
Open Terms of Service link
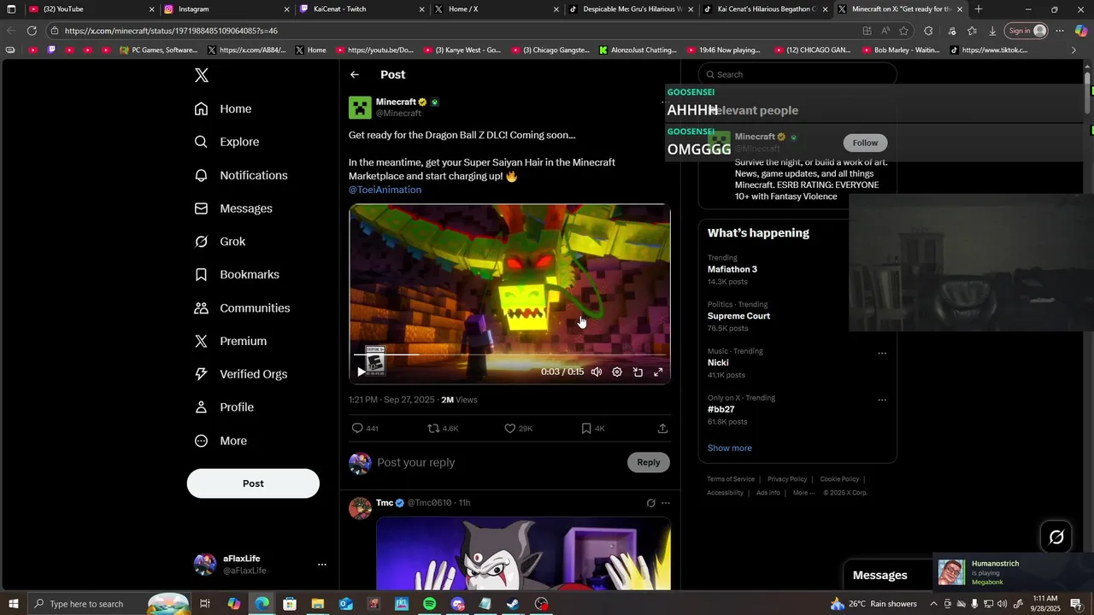click(x=731, y=479)
